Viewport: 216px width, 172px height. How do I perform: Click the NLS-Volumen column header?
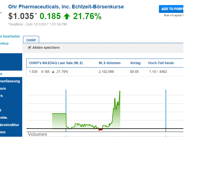(109, 63)
